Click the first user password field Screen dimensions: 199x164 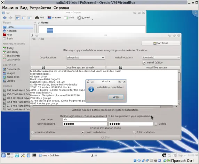[85, 124]
